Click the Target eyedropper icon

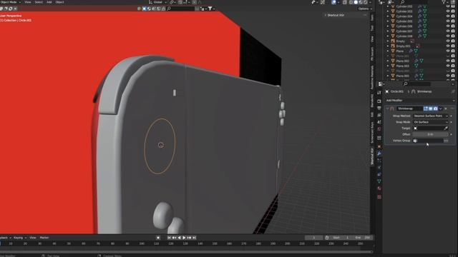(x=446, y=128)
